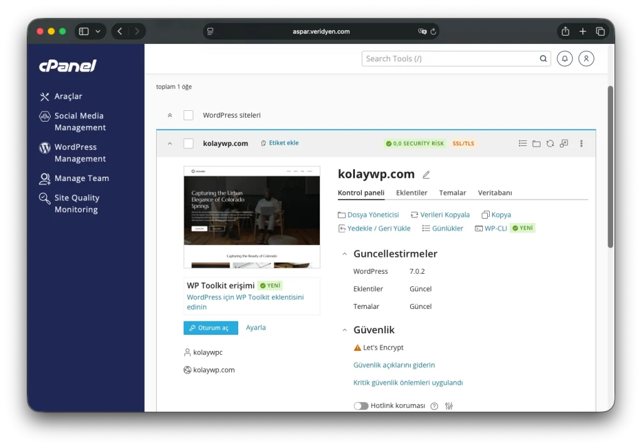This screenshot has height=448, width=642.
Task: Click kolaywp.com domain with globe icon
Action: [x=209, y=370]
